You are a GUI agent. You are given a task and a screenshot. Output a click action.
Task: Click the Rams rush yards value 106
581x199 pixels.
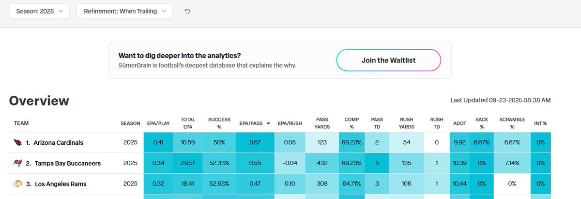[x=407, y=184]
